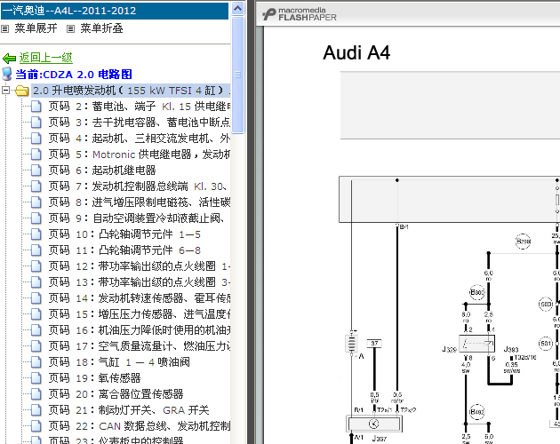Open 页码 17: 空气质量流量计

140,345
